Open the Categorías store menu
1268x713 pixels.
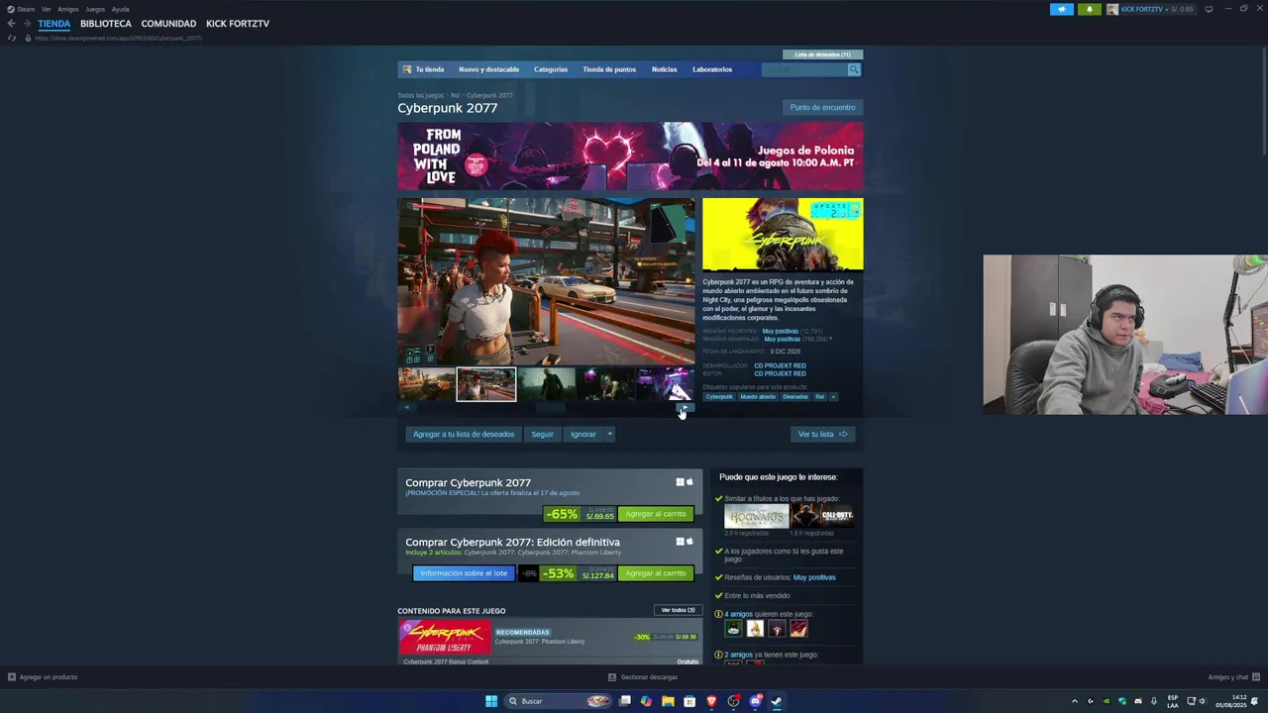(551, 69)
